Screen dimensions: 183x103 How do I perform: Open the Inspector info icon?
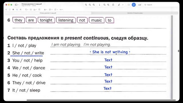click(100, 5)
